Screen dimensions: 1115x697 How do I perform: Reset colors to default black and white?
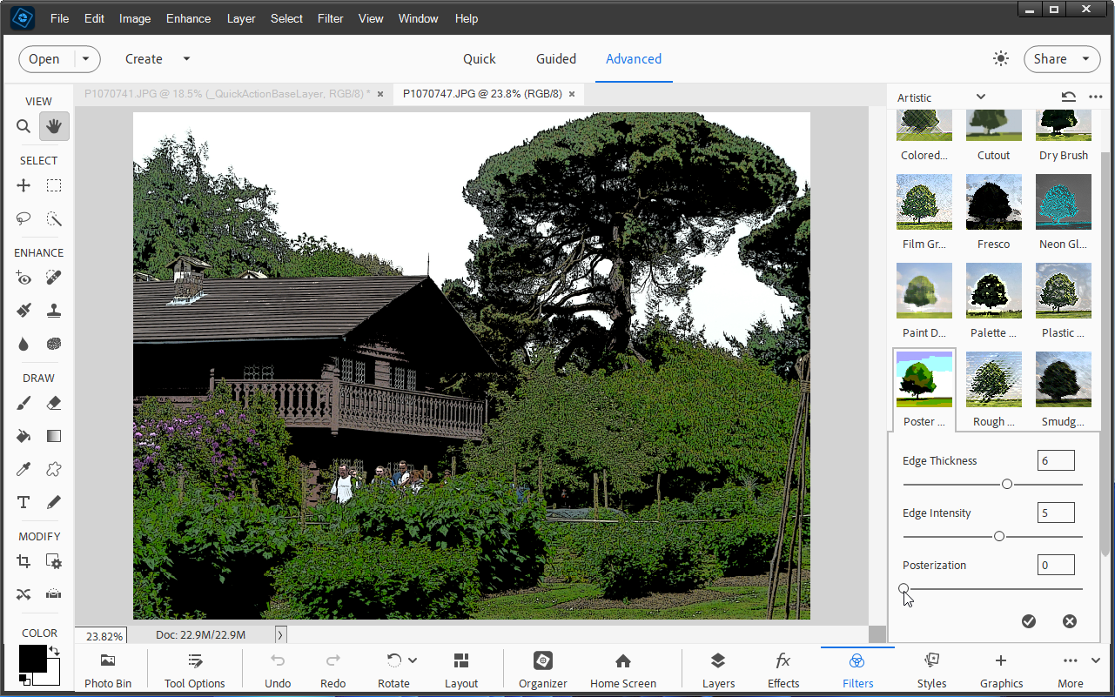[x=24, y=680]
